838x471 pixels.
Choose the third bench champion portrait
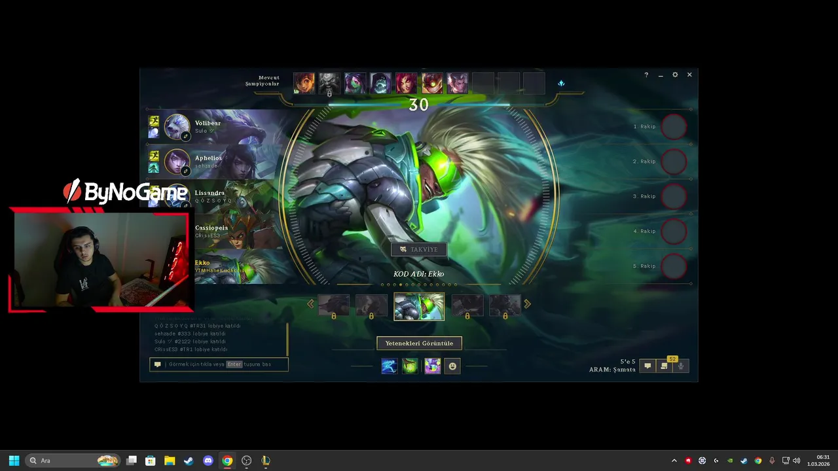[355, 83]
